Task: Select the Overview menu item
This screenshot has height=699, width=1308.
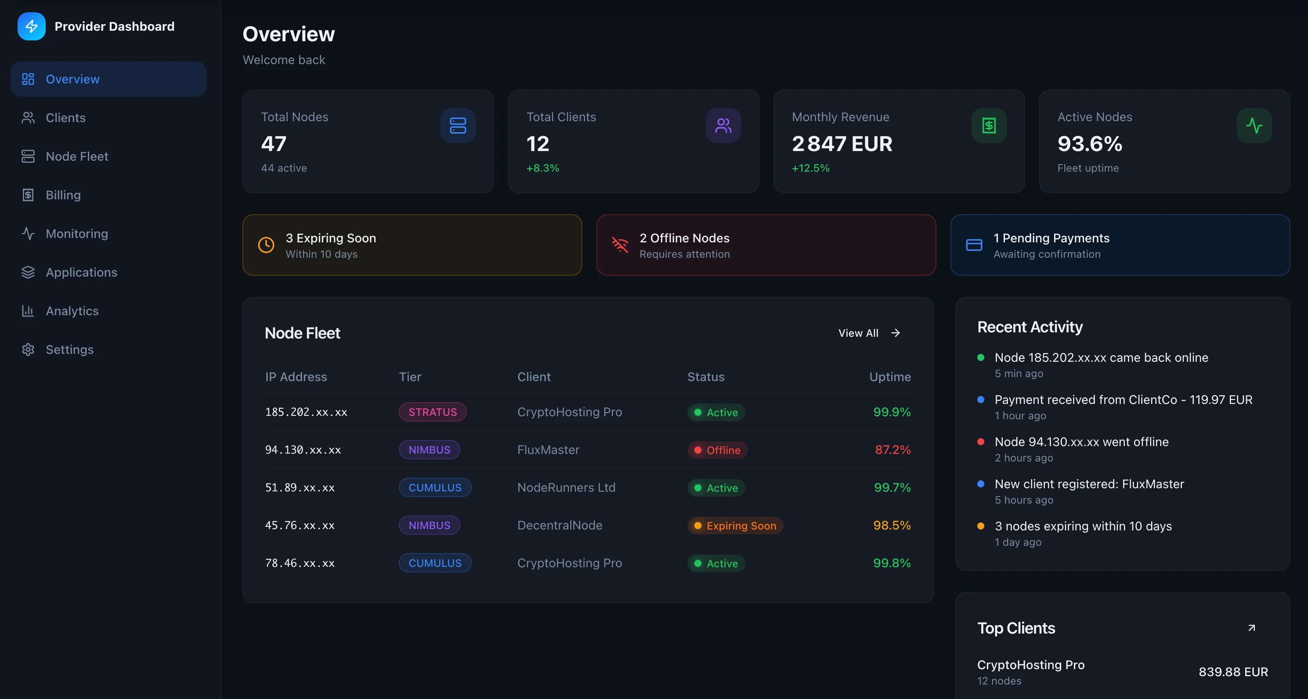Action: pyautogui.click(x=72, y=79)
